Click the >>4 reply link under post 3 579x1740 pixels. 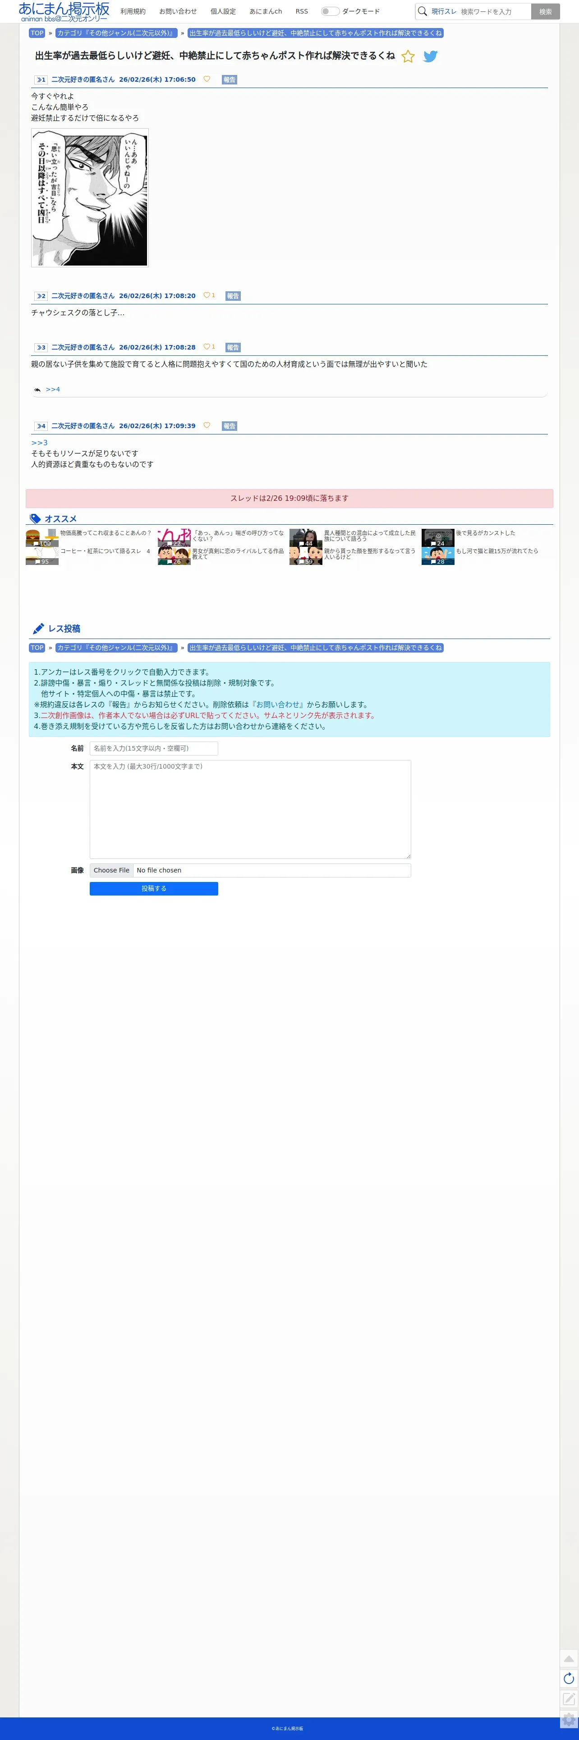53,390
